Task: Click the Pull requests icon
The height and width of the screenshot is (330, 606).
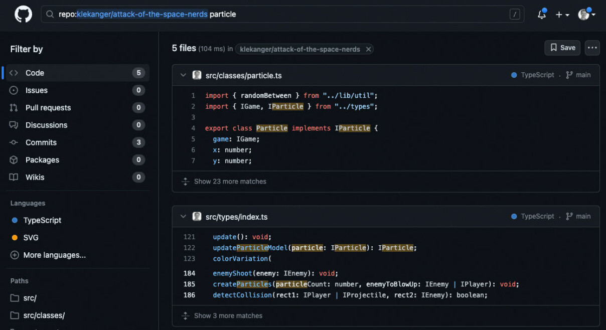Action: tap(14, 108)
